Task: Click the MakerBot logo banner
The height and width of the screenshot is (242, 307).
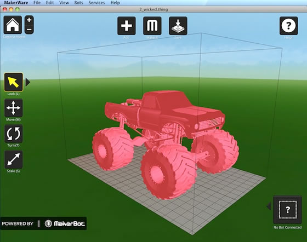Action: coord(43,223)
